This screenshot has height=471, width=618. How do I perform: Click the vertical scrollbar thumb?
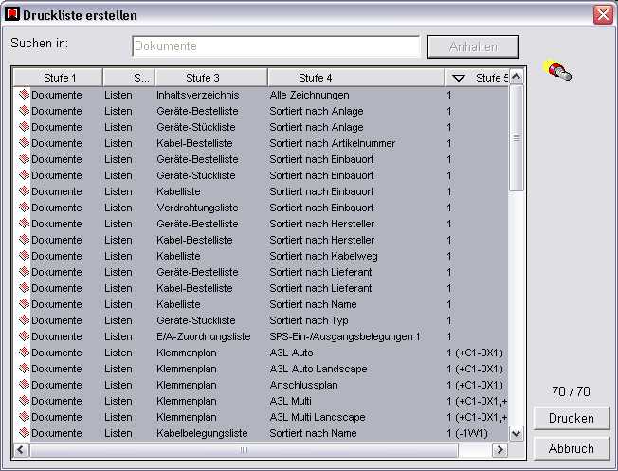coord(517,138)
